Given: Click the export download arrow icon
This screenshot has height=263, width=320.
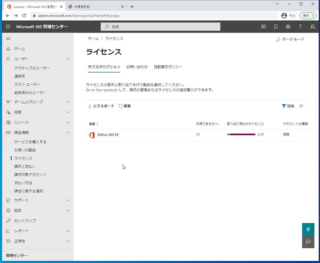Looking at the screenshot, I should click(90, 106).
